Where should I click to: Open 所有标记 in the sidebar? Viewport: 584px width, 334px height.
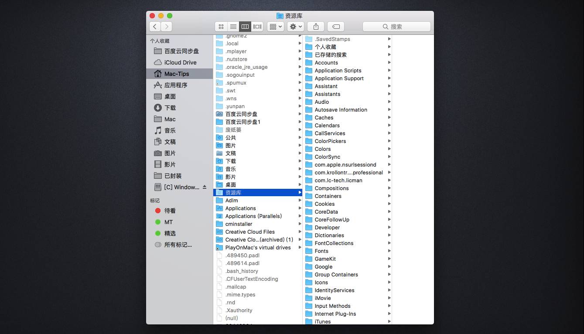pyautogui.click(x=178, y=245)
